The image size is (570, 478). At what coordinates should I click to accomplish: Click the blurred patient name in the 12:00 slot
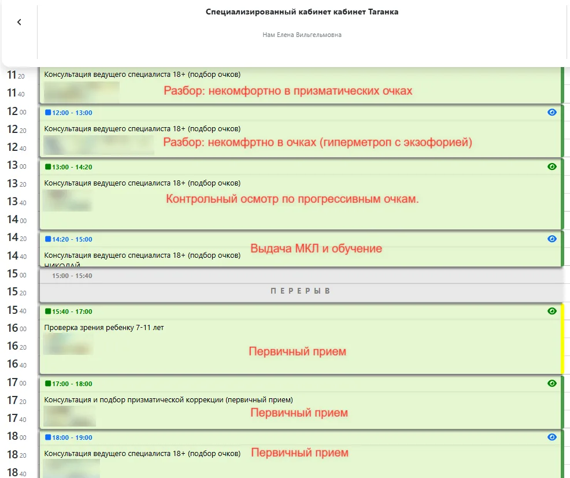point(98,145)
